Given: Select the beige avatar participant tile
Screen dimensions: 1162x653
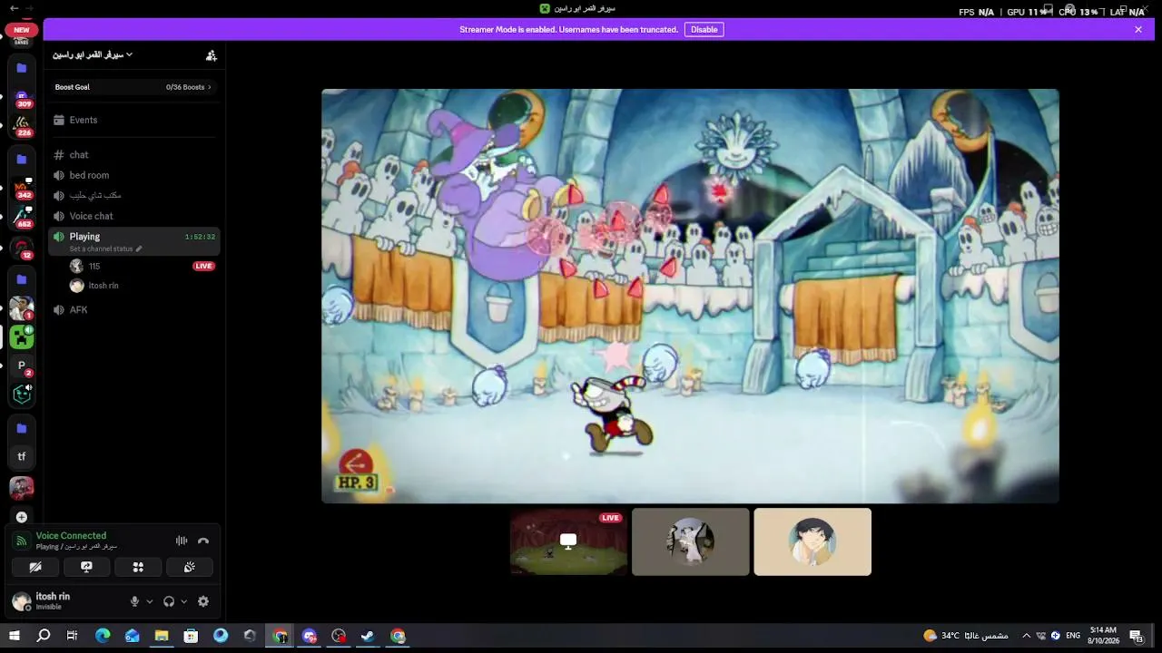Looking at the screenshot, I should 812,541.
